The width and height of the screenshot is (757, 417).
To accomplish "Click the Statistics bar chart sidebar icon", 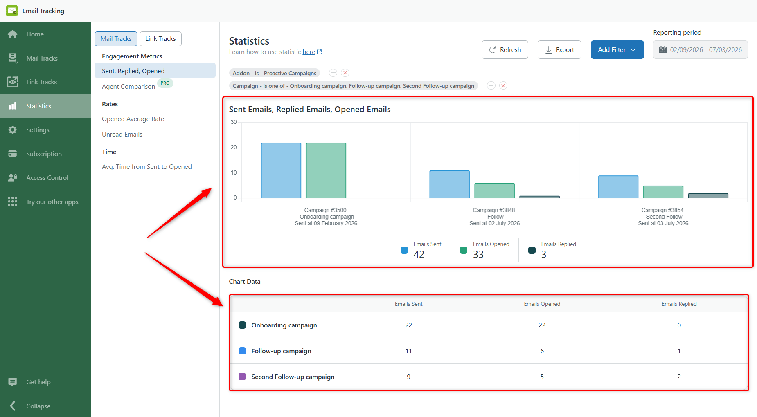I will [13, 106].
